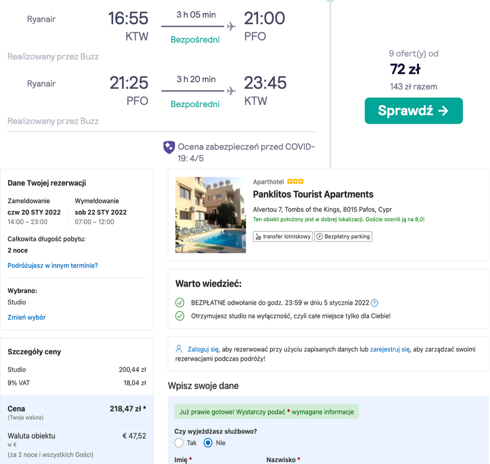This screenshot has height=464, width=490.
Task: Click the question mark help icon after the free cancellation date
Action: point(374,303)
